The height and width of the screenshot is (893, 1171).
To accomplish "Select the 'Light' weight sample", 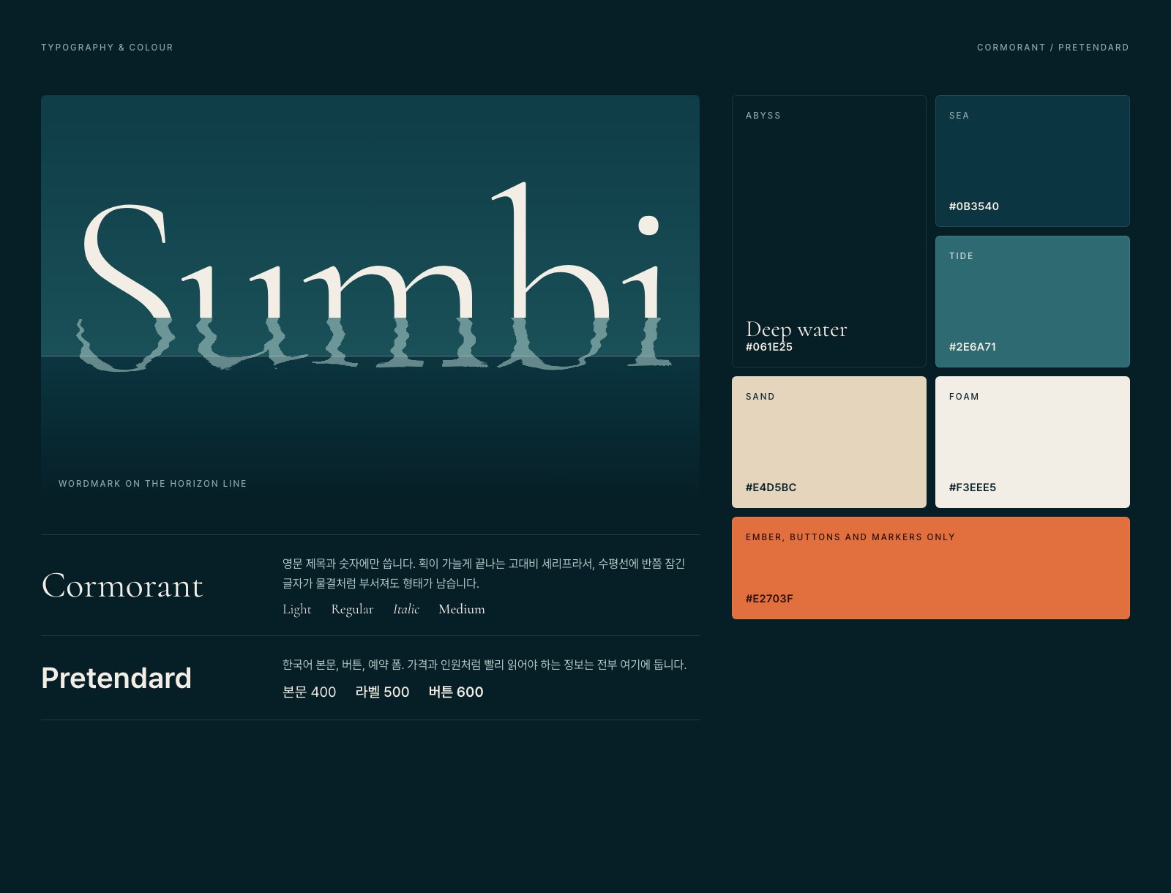I will pos(297,609).
